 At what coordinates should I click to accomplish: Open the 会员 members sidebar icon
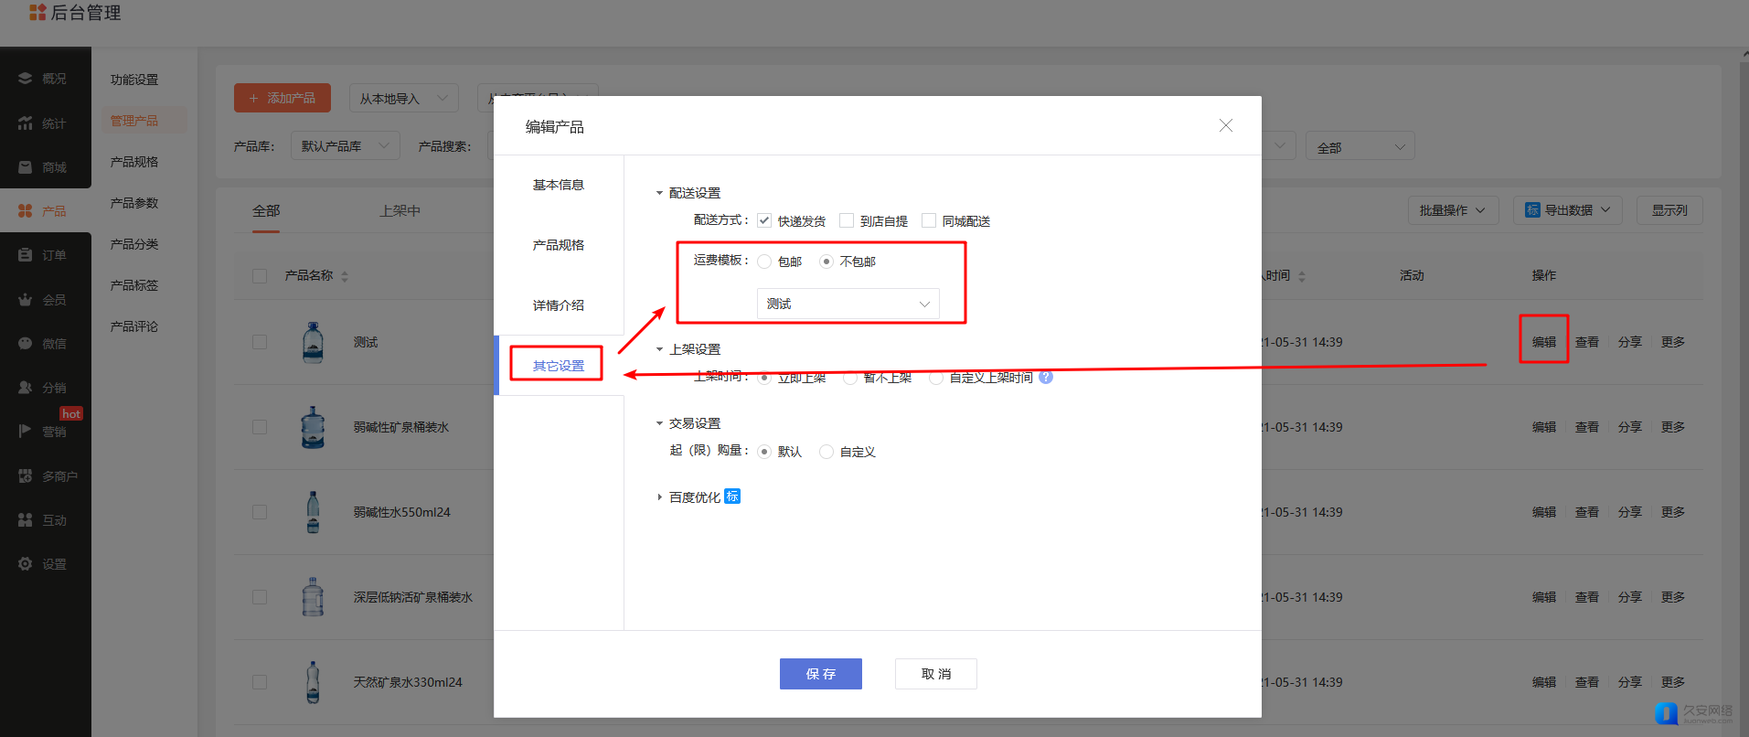point(26,300)
